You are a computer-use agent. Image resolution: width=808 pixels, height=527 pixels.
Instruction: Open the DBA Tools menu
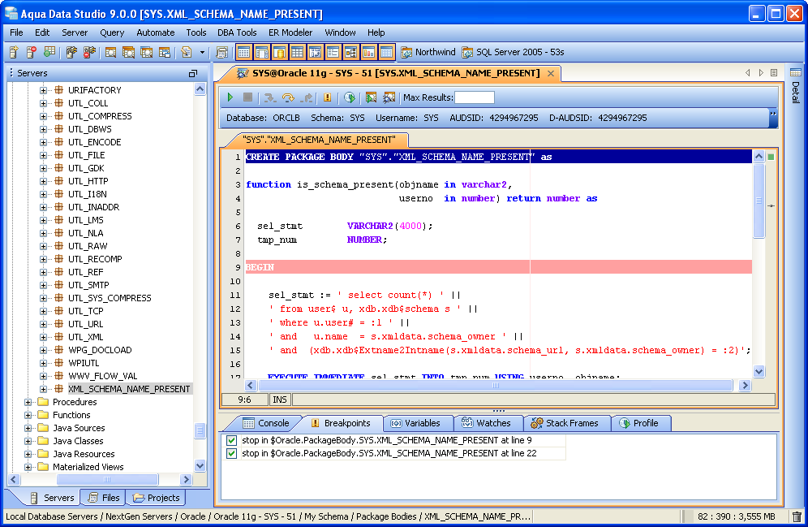pyautogui.click(x=237, y=32)
